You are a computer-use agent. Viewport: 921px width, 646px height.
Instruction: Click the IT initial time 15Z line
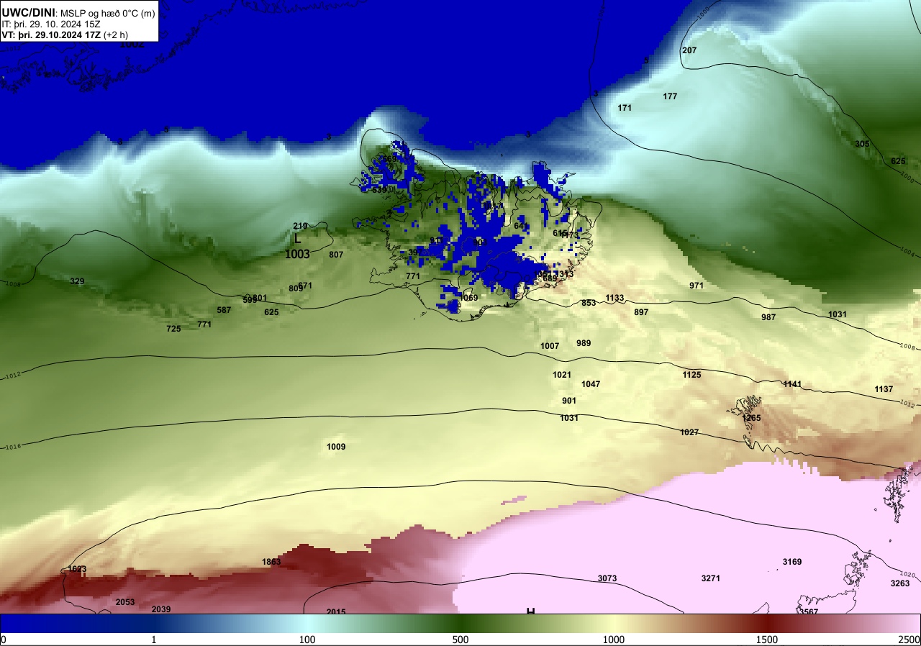click(51, 24)
